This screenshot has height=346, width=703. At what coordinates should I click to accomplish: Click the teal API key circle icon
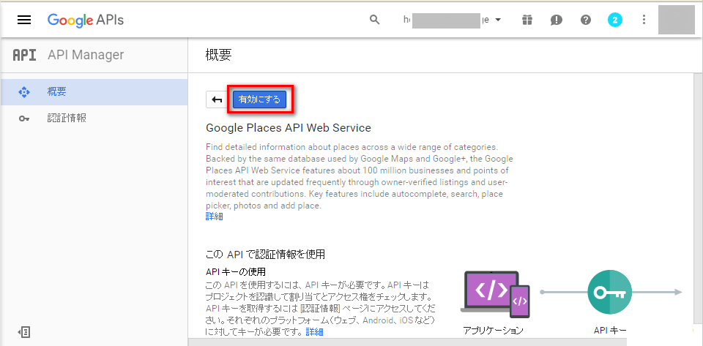click(x=609, y=293)
